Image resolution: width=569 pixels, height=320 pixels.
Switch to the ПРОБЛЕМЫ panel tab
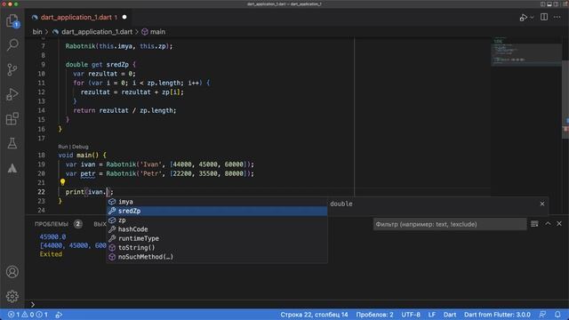(52, 224)
